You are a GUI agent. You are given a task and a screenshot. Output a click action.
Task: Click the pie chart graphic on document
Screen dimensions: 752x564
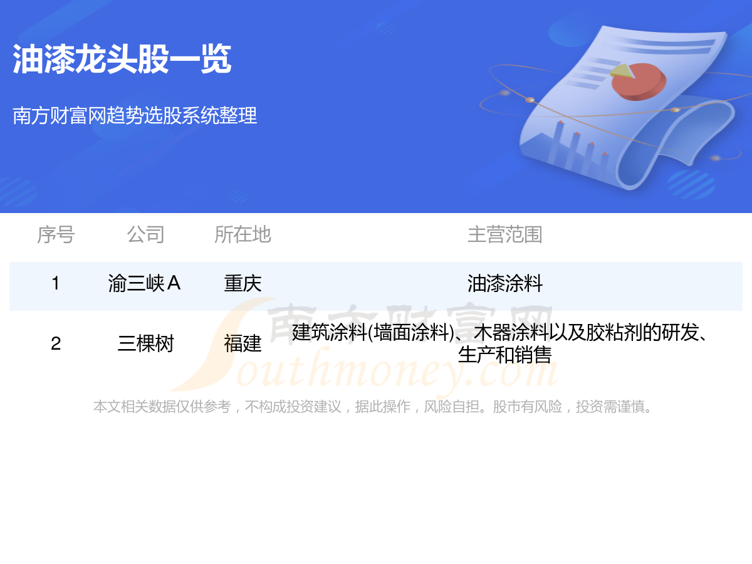pyautogui.click(x=637, y=80)
